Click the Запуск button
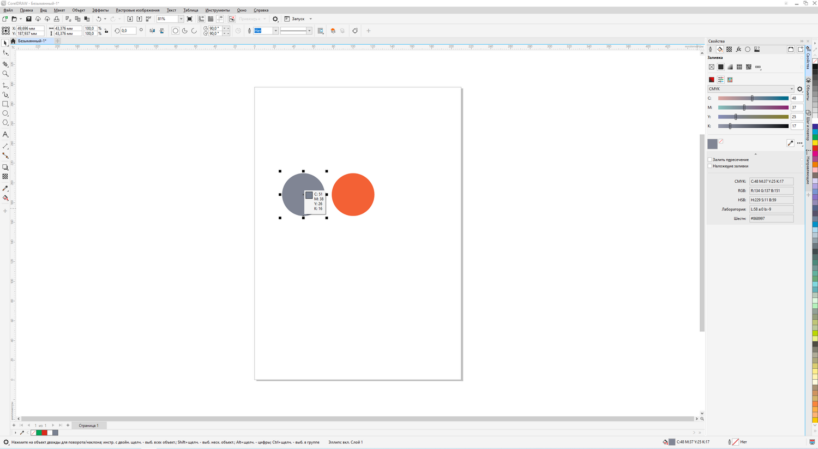Screen dimensions: 818x449 click(x=298, y=19)
